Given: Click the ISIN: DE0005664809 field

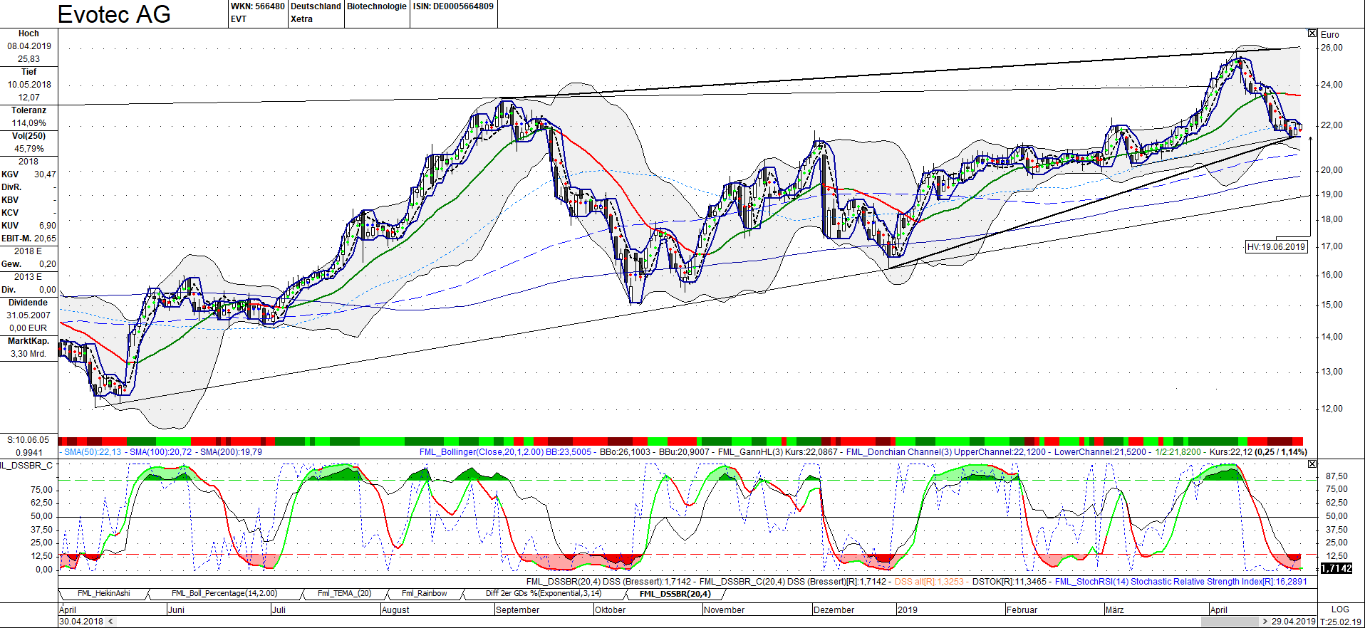Looking at the screenshot, I should click(x=453, y=6).
